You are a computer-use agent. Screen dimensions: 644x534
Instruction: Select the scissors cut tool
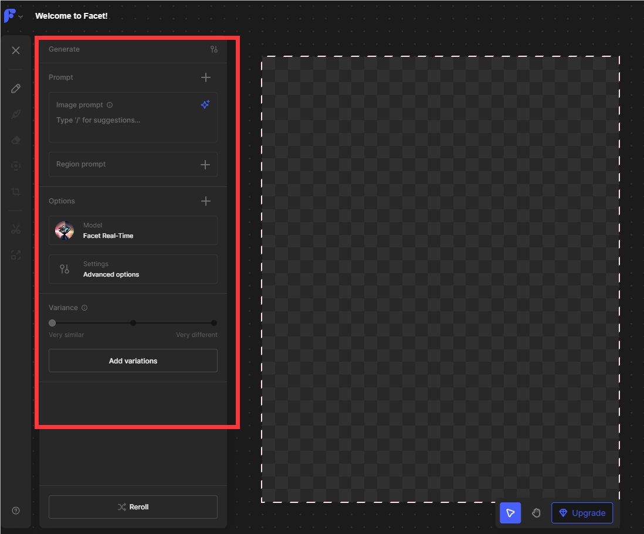(16, 229)
